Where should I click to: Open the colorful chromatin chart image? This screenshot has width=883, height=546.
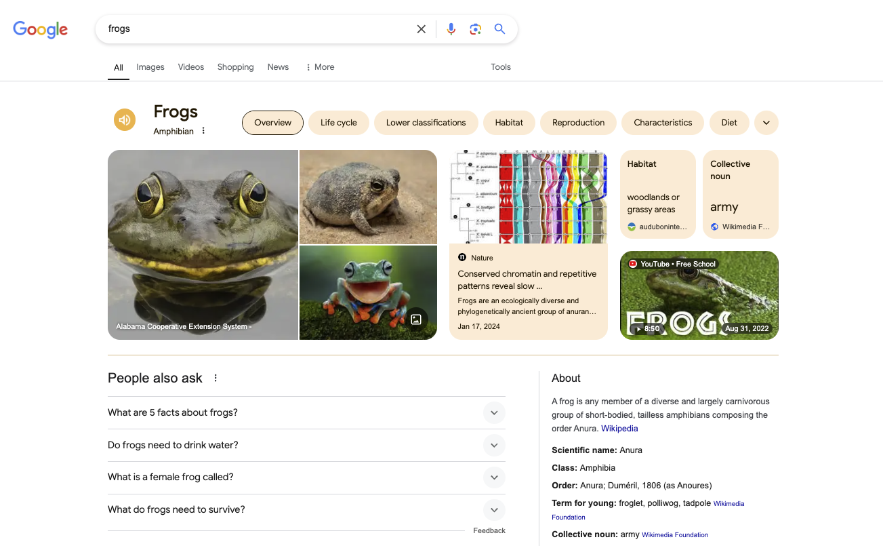[528, 196]
